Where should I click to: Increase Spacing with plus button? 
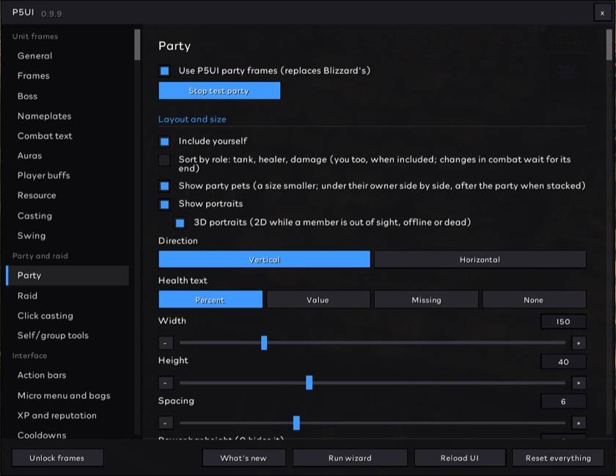coord(579,423)
